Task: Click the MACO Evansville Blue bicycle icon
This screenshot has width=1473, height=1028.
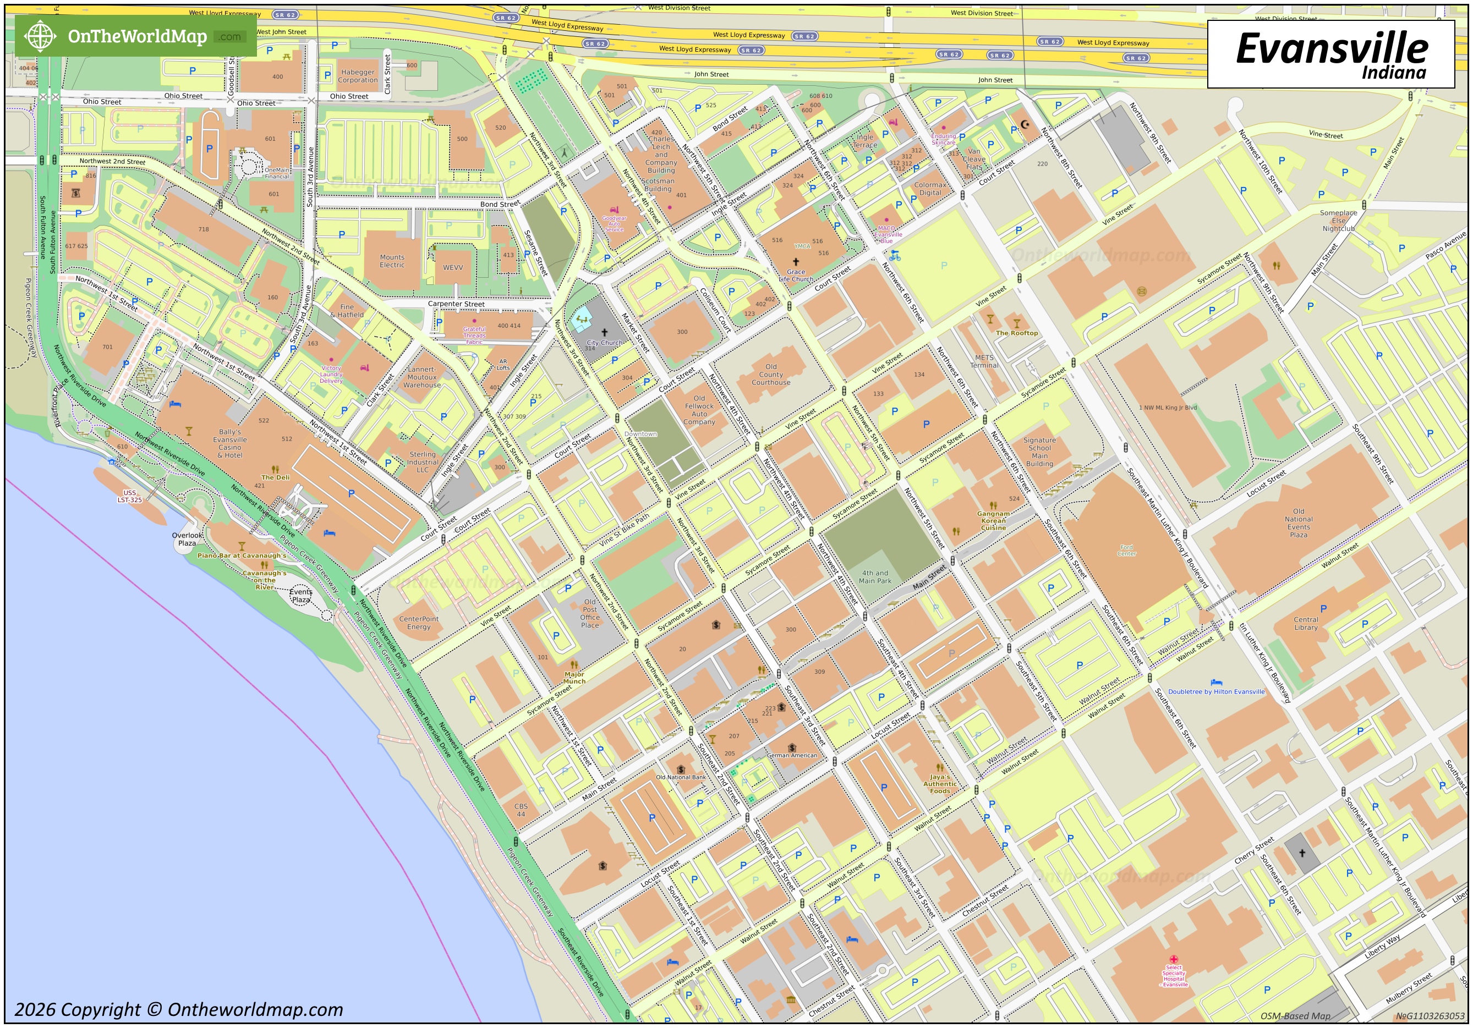Action: [895, 256]
